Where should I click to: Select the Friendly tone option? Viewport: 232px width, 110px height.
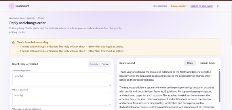(94, 64)
